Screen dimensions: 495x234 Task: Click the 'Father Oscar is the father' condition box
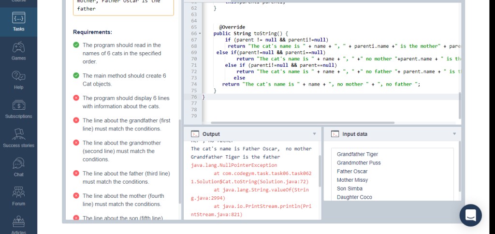point(123,7)
